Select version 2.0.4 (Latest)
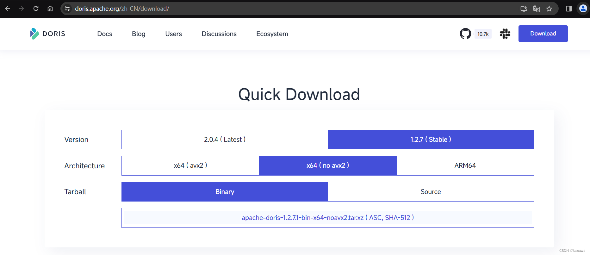Viewport: 590px width, 255px height. point(225,140)
